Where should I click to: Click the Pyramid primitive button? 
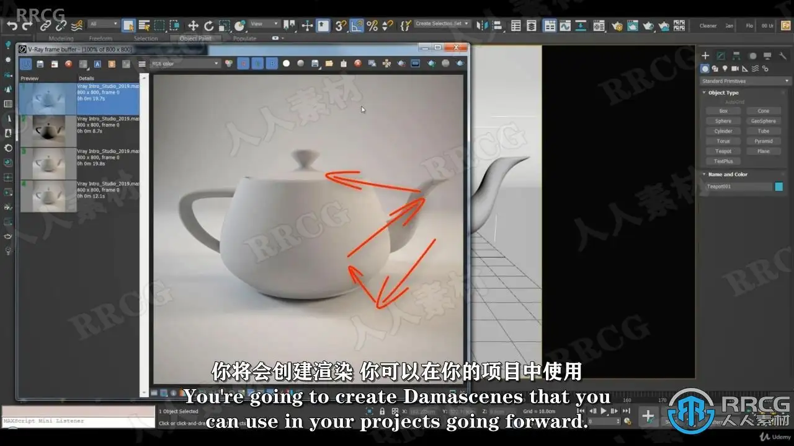(764, 141)
